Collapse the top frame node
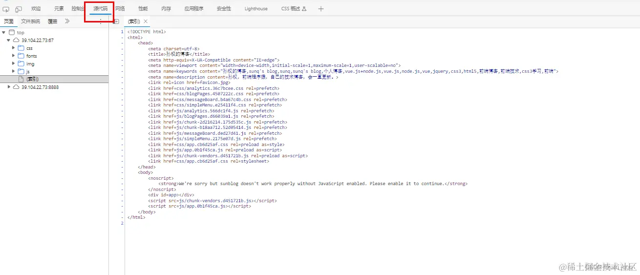This screenshot has width=640, height=275. tap(4, 33)
